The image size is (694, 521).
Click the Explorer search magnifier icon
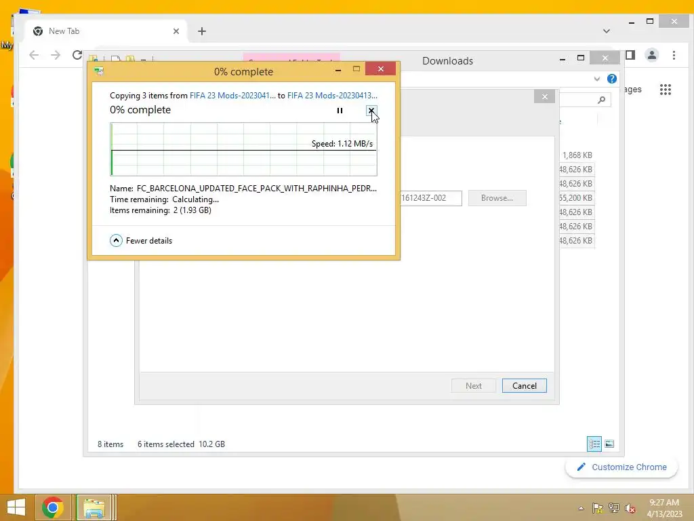coord(601,100)
